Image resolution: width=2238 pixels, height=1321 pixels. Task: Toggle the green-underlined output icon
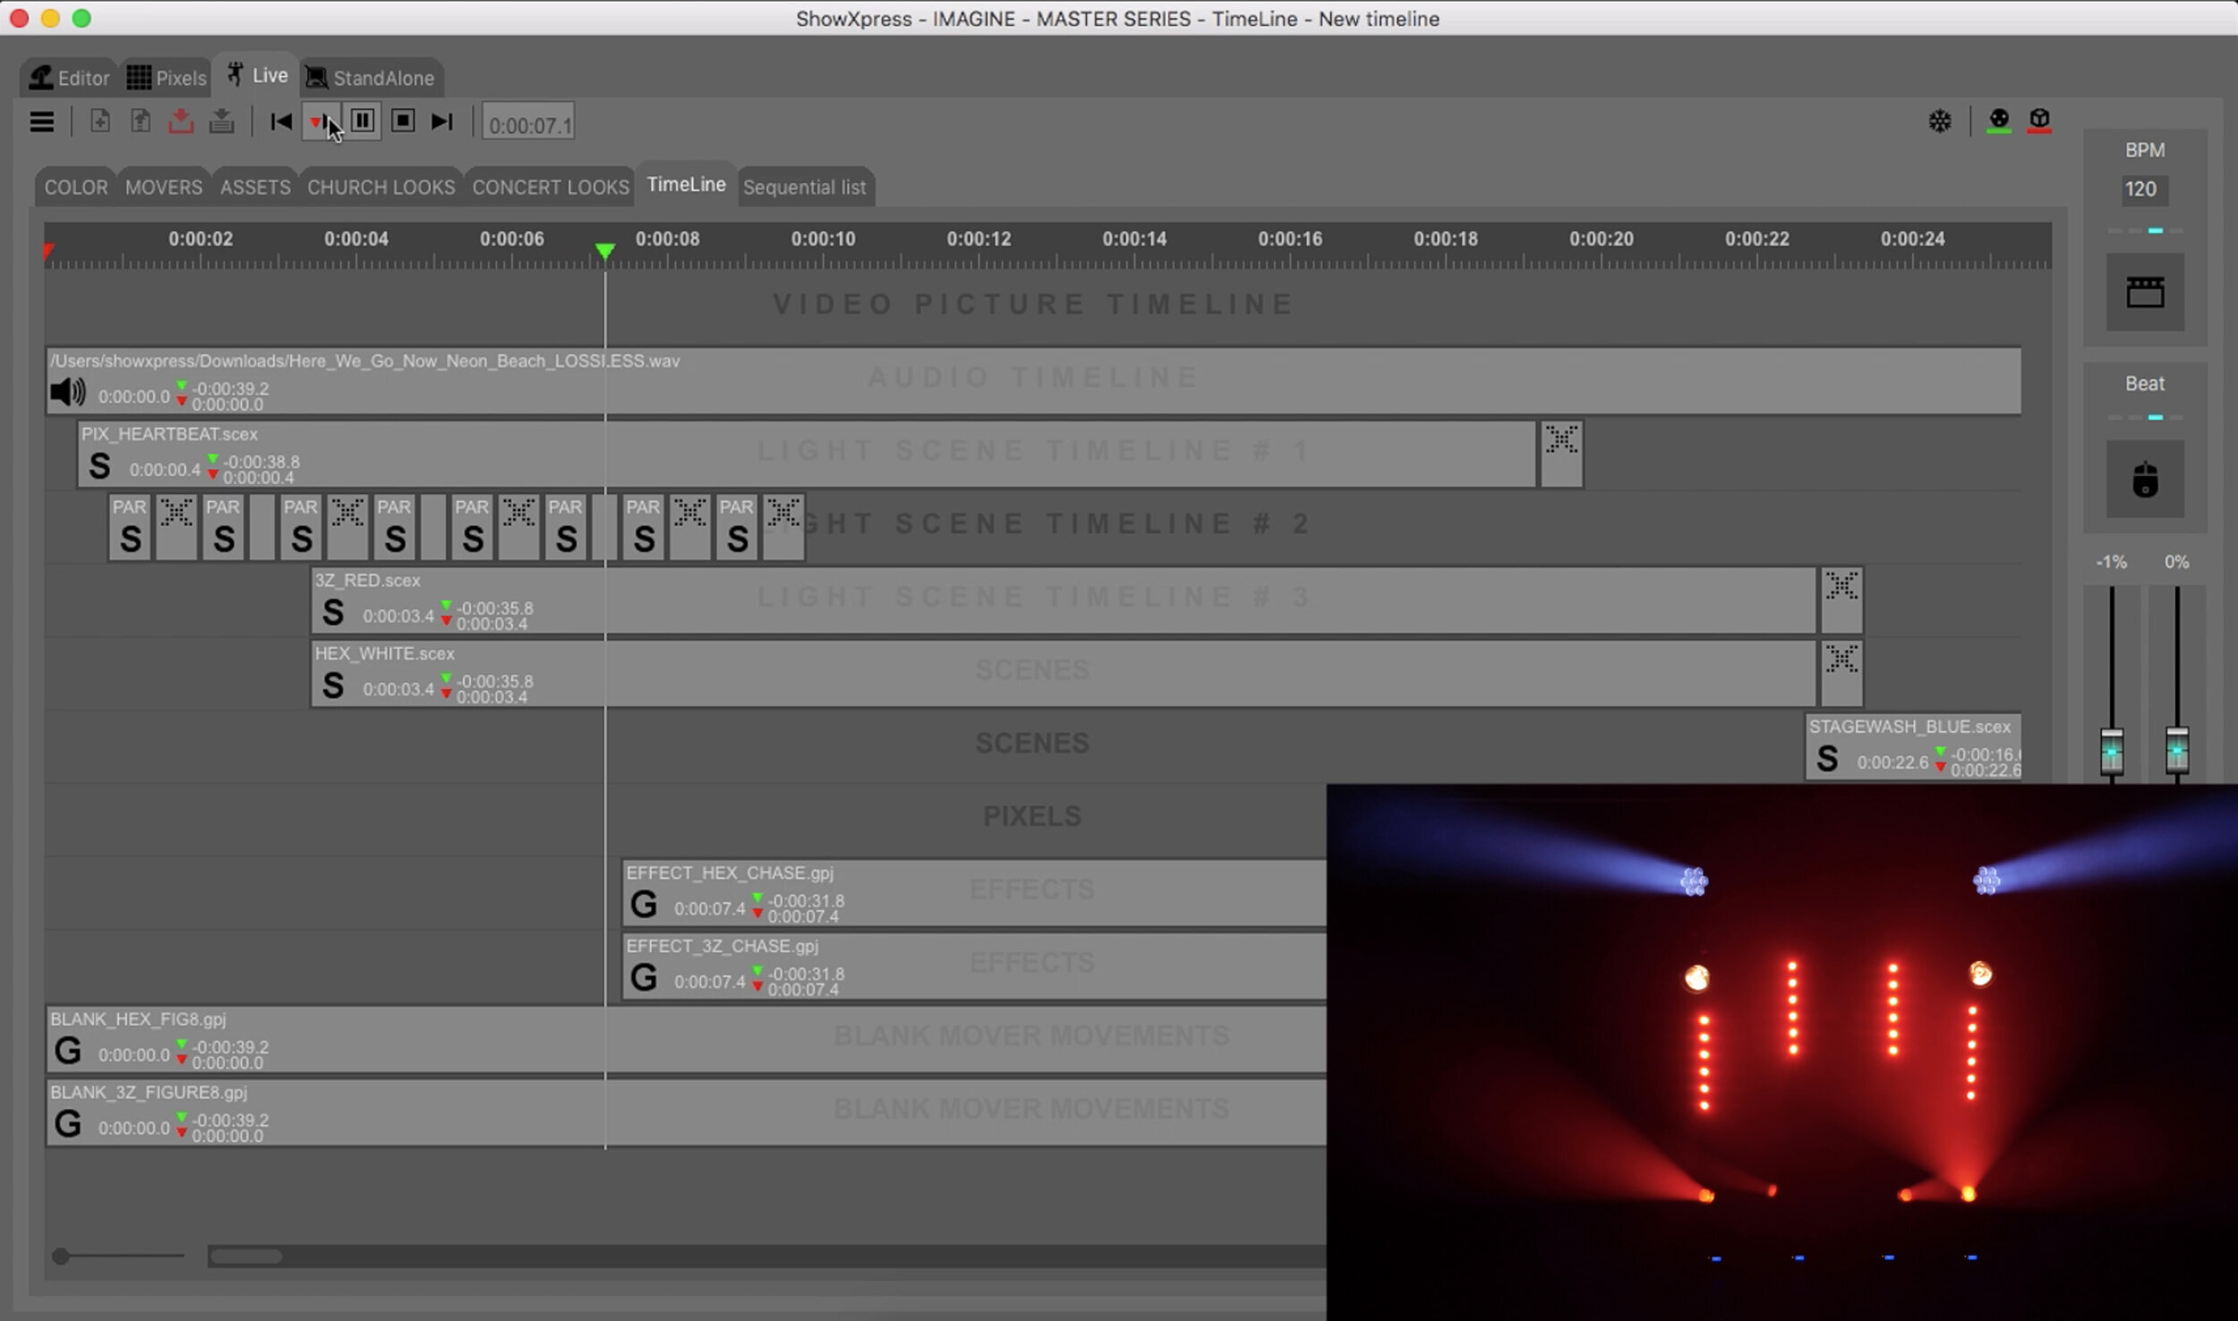coord(1999,121)
